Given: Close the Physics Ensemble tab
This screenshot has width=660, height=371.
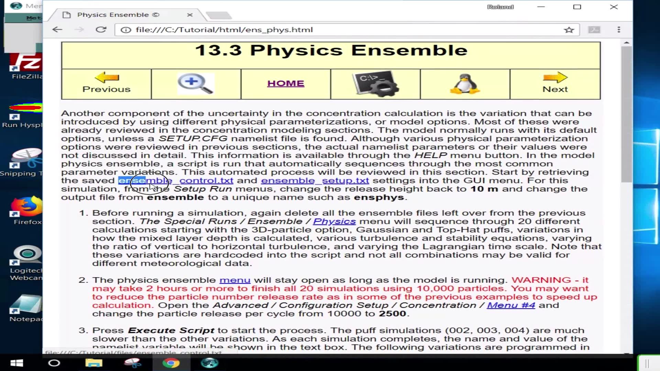Looking at the screenshot, I should tap(190, 15).
